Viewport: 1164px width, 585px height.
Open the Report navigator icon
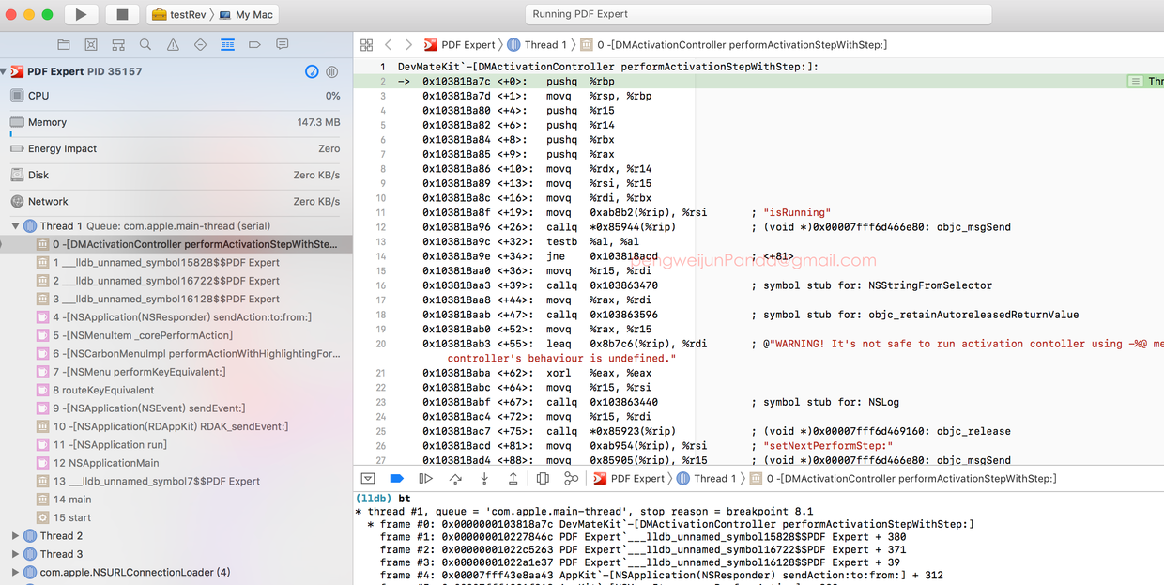[x=283, y=44]
